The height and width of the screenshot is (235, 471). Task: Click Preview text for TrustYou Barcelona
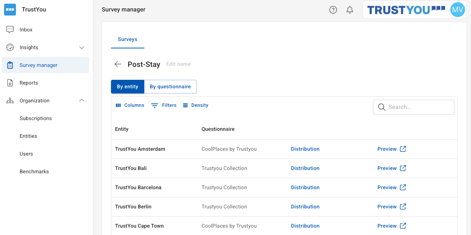click(387, 187)
